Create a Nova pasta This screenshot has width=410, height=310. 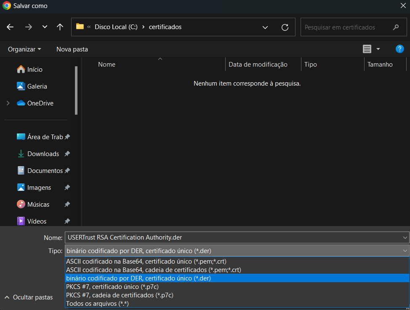pos(72,49)
